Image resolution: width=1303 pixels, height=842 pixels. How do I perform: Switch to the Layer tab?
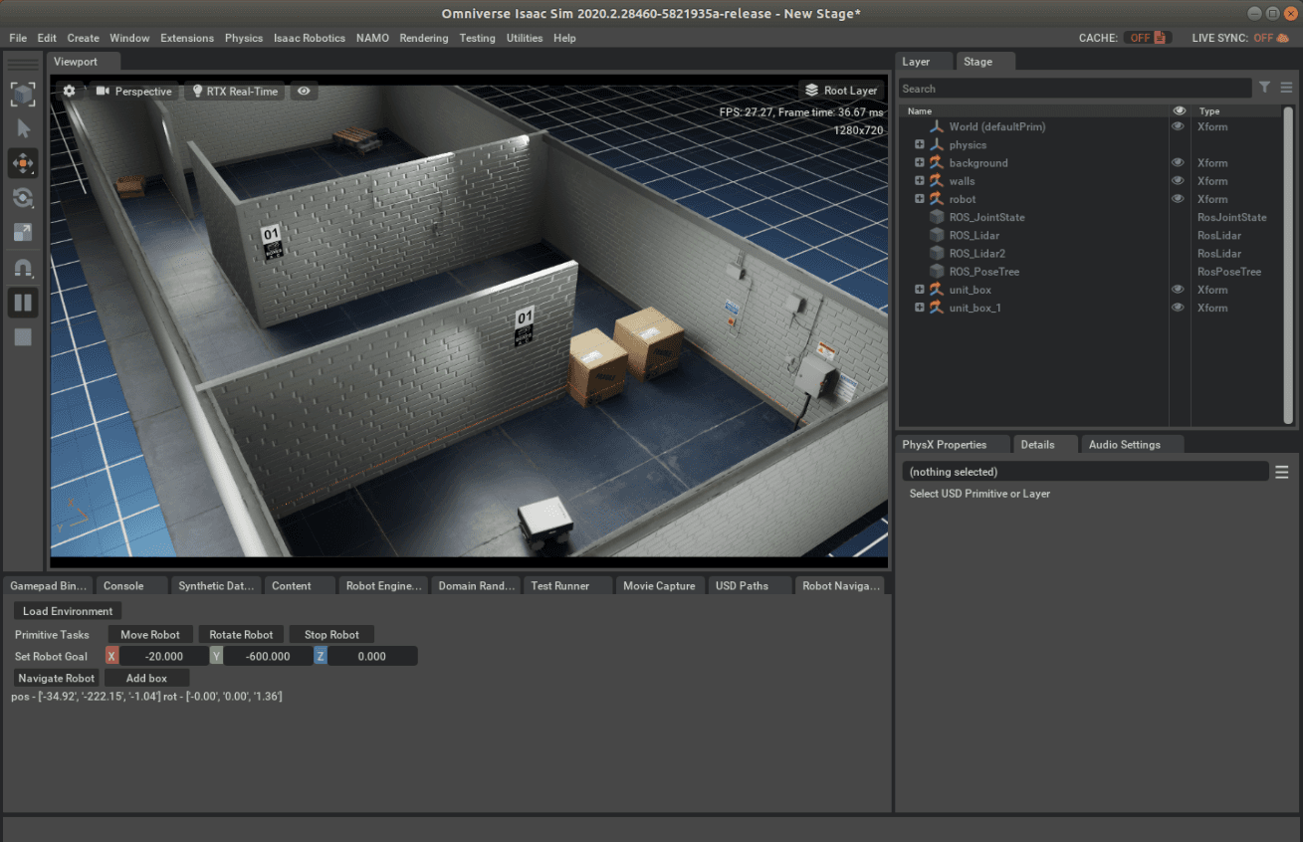click(924, 62)
